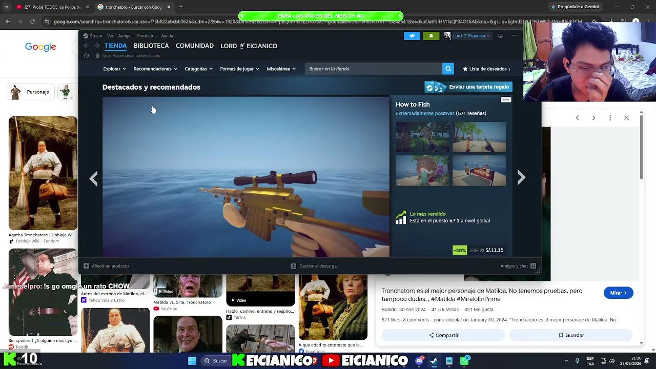Click Enviar una tarjeta regalo button
Screen dimensions: 656x369
468,87
